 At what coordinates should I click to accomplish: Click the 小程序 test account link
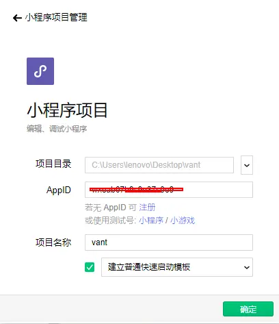click(151, 221)
